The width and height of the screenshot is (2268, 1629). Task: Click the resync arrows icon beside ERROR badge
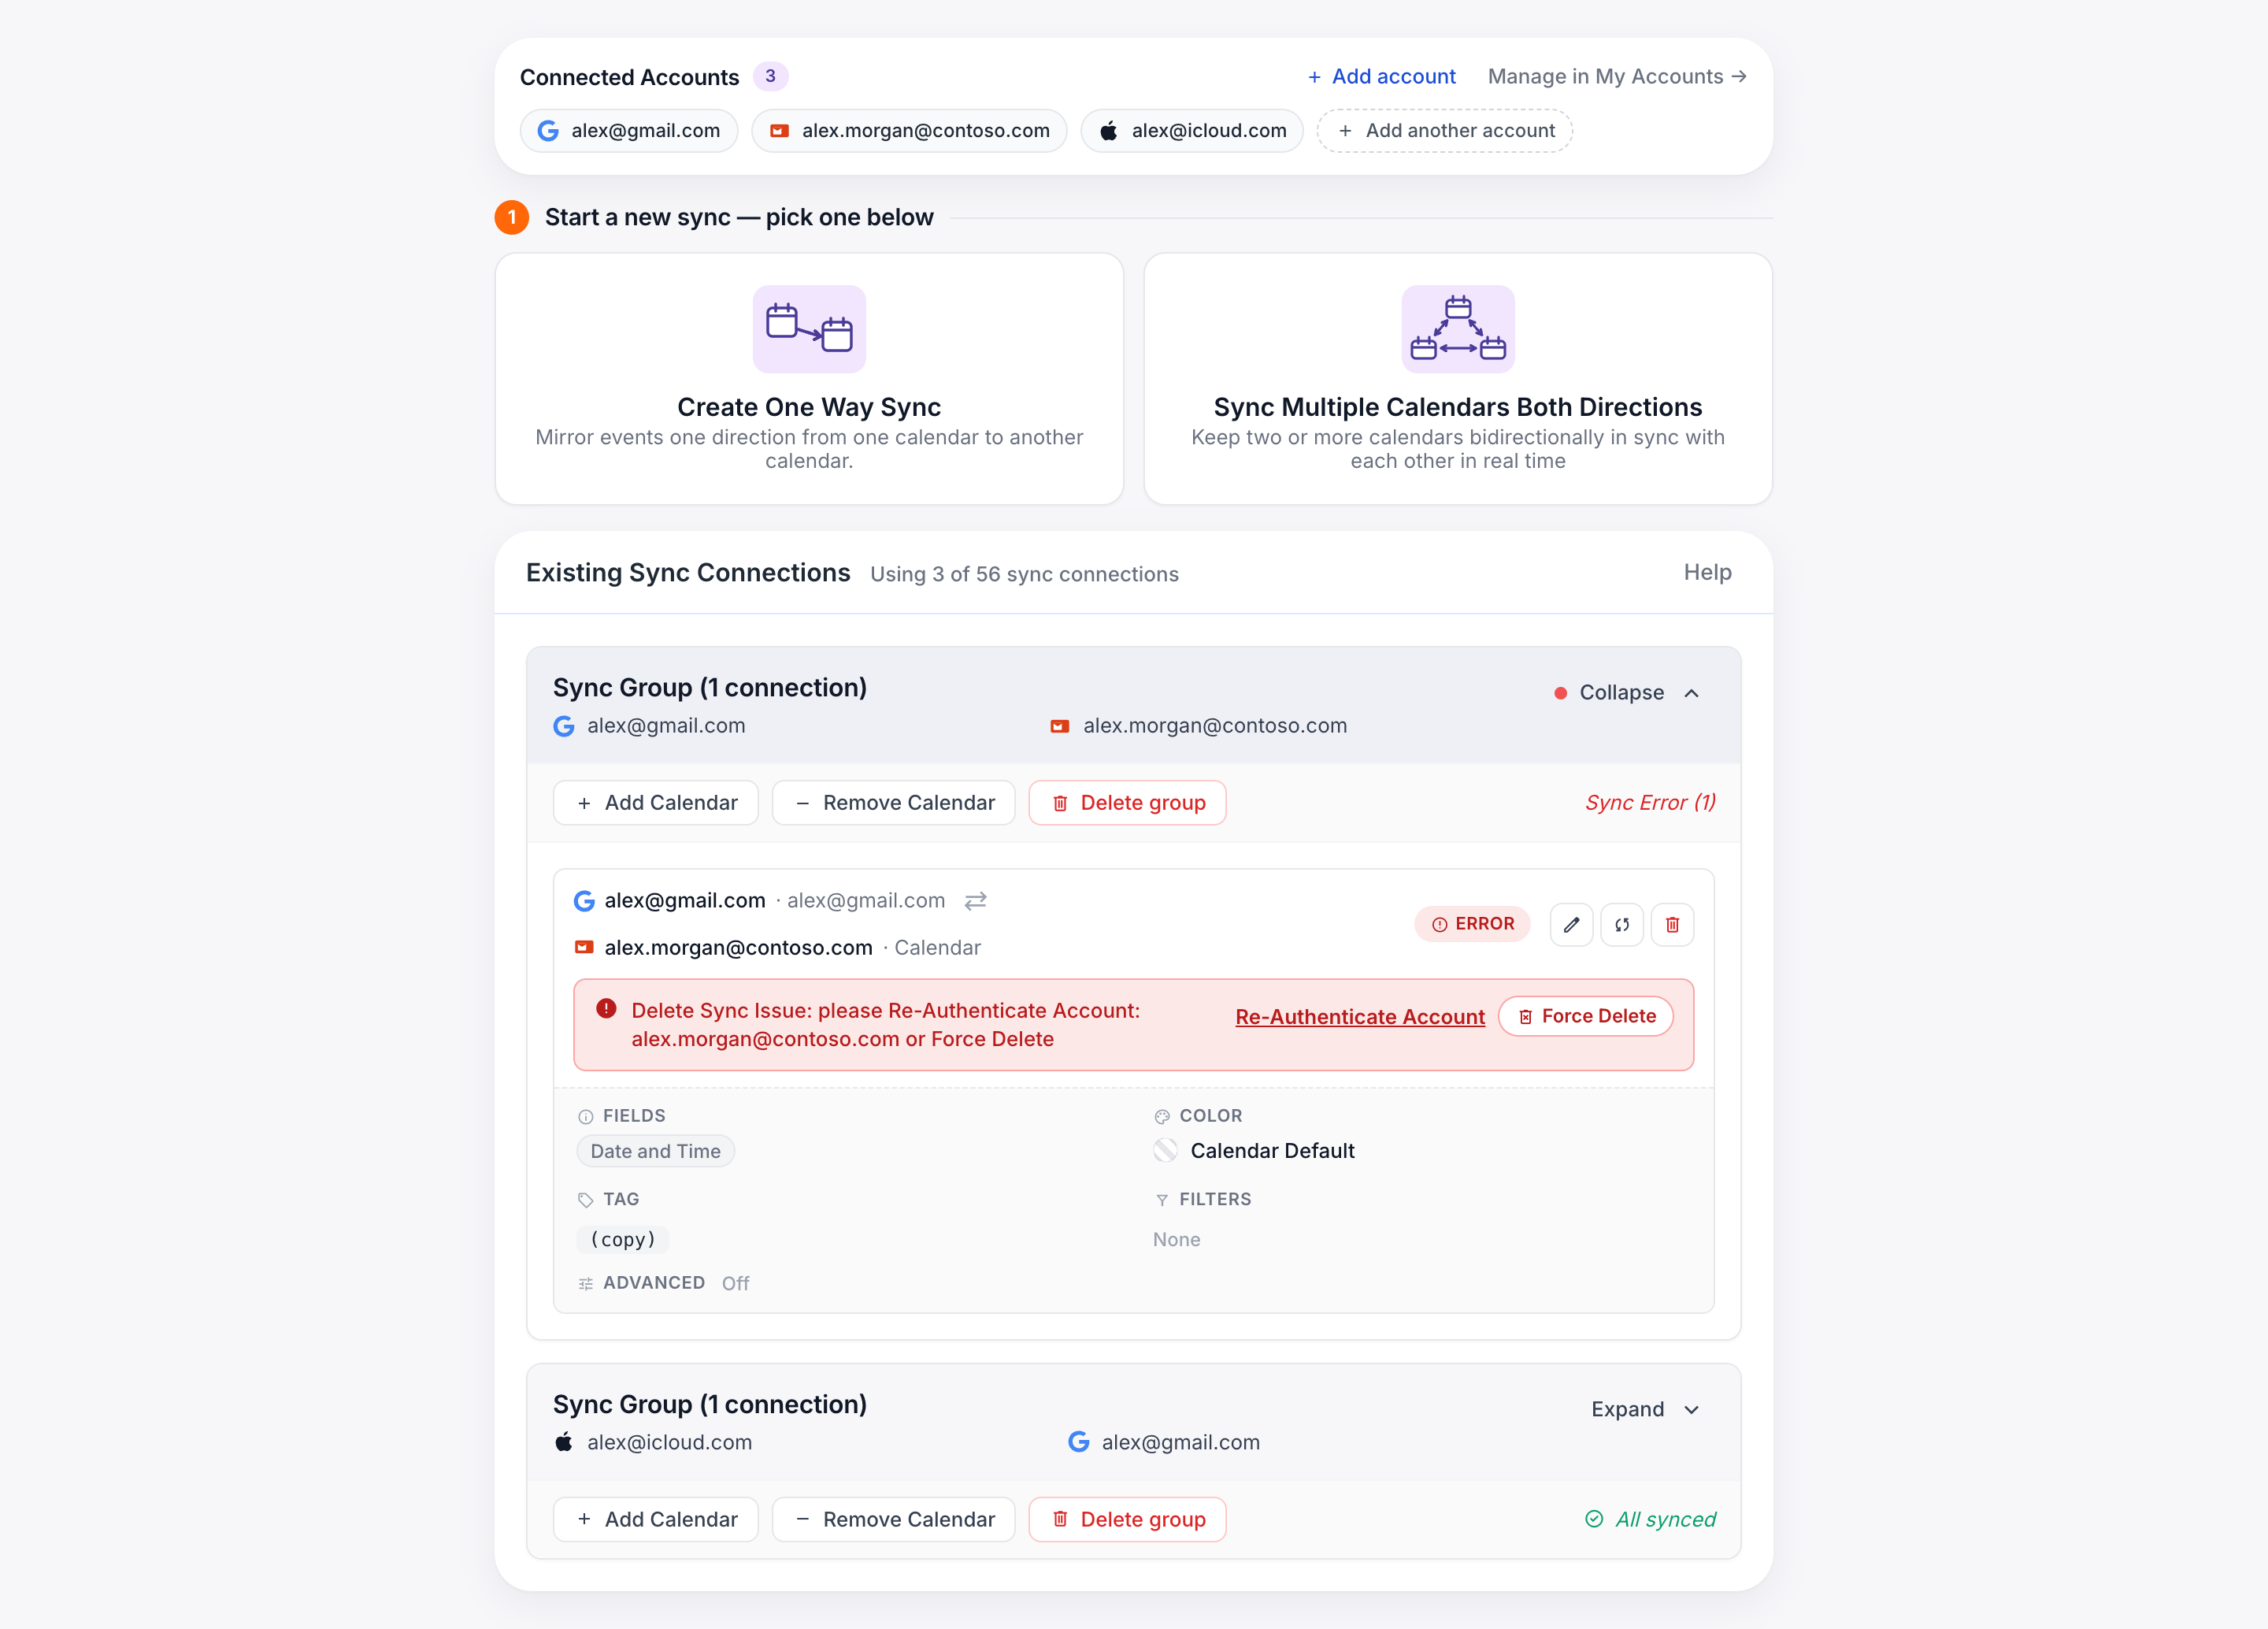pos(1621,924)
